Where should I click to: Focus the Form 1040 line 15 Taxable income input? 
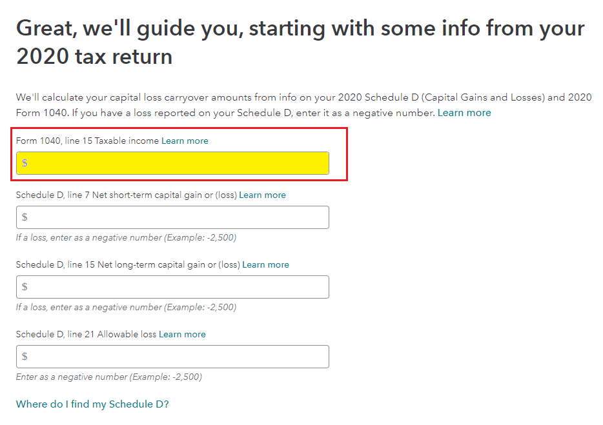(178, 163)
